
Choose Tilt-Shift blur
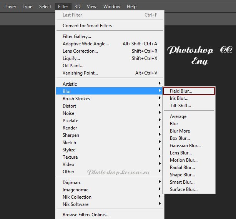click(x=180, y=106)
